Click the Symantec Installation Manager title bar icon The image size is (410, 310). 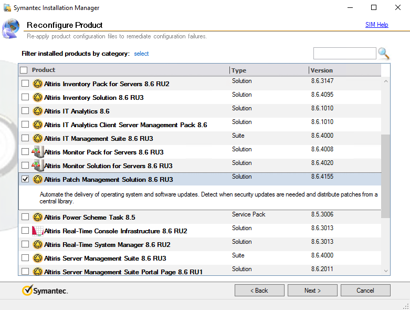[x=7, y=7]
